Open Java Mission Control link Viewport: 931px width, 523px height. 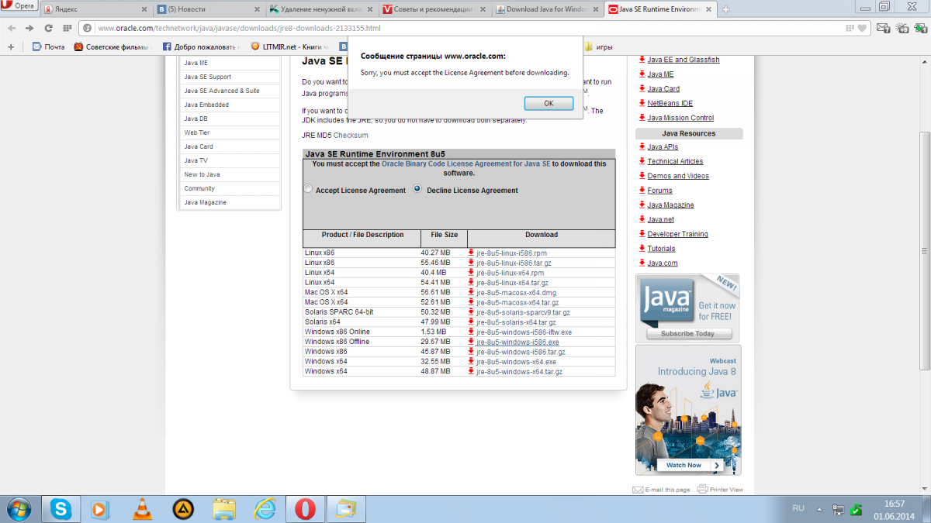click(680, 118)
